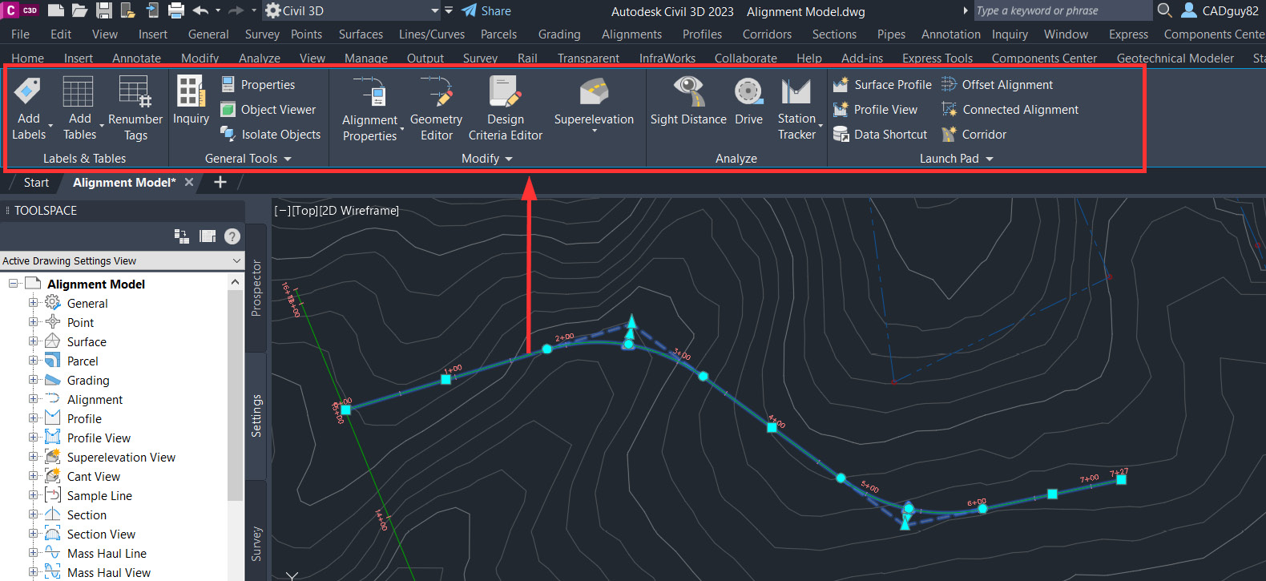Open the CADguy82 account menu
1266x581 pixels.
click(x=1220, y=10)
